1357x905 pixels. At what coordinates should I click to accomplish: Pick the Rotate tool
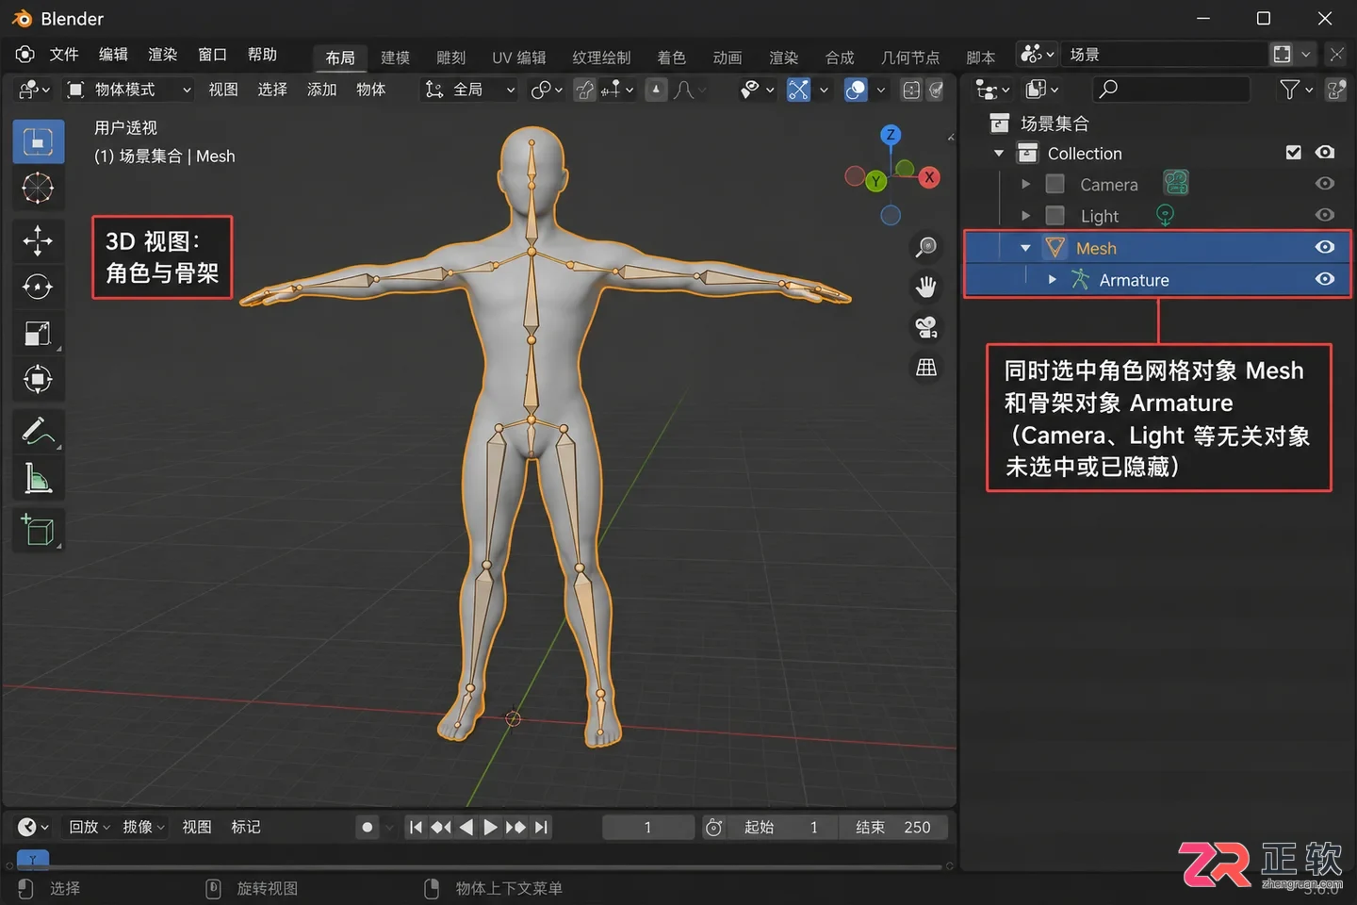pos(38,287)
